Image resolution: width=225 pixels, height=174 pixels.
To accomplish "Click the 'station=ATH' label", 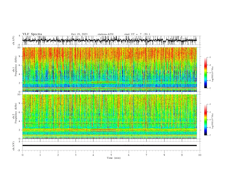I will pos(105,34).
